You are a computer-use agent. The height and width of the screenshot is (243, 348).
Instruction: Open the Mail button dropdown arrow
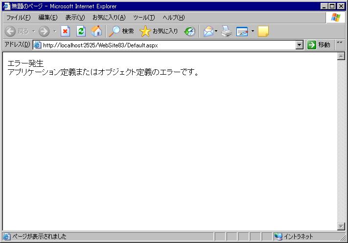click(216, 31)
